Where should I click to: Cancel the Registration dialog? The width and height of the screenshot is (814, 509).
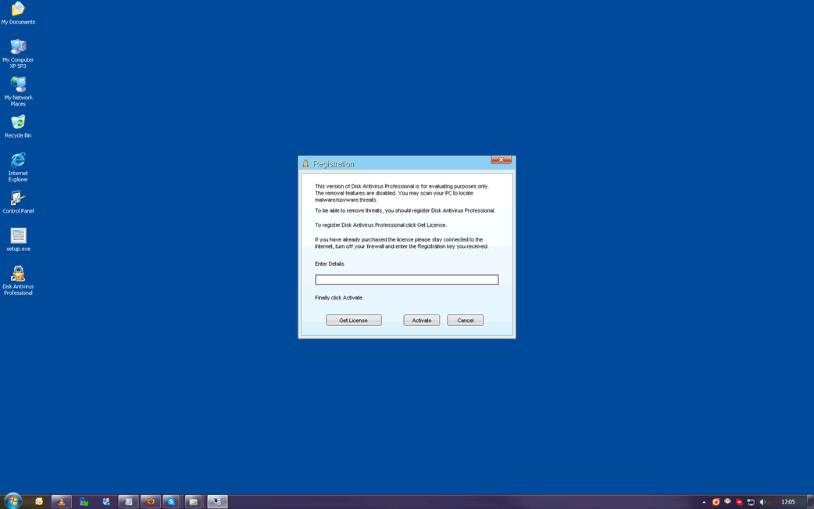pyautogui.click(x=465, y=321)
